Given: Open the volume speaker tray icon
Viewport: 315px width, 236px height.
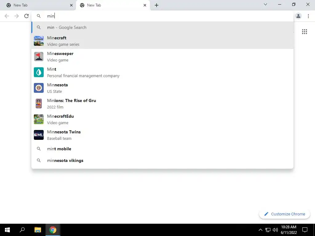Looking at the screenshot, I should click(275, 230).
